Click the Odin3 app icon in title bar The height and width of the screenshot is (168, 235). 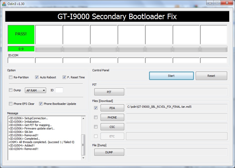[4, 4]
